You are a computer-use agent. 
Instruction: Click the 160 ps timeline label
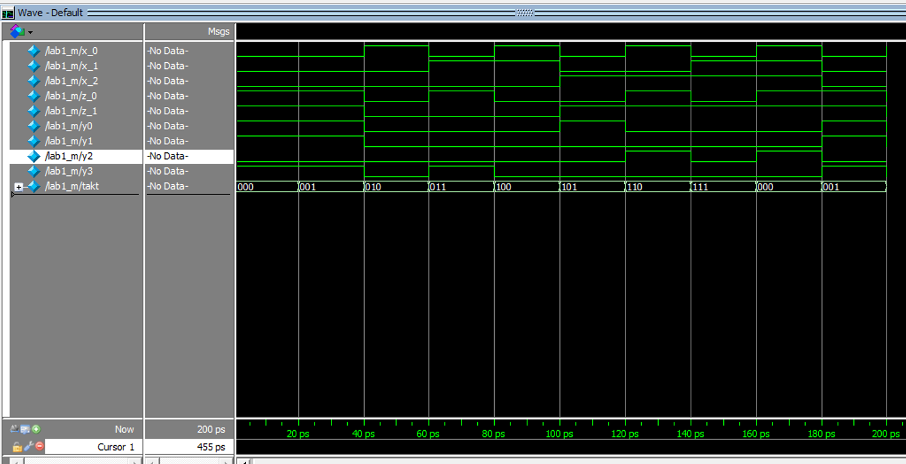click(x=756, y=434)
